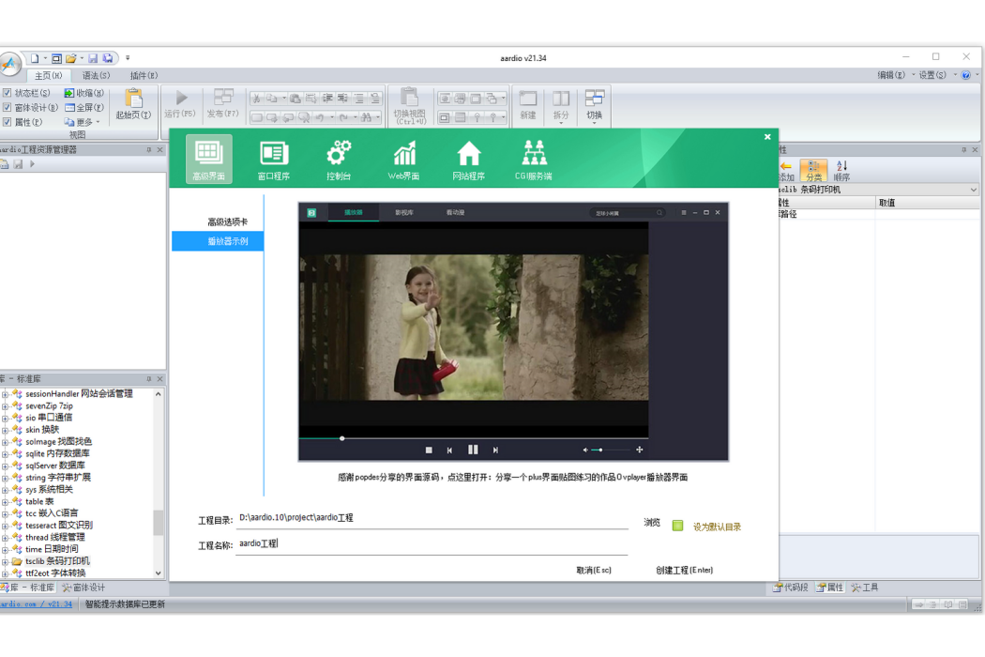Expand the sqlite 内存数据库 tree node
The width and height of the screenshot is (985, 657).
point(5,454)
